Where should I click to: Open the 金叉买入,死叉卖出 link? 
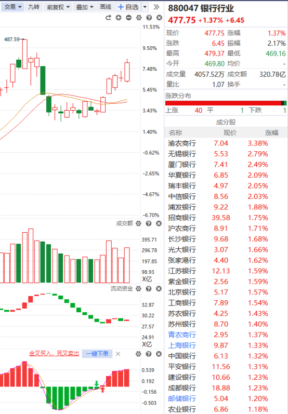(x=54, y=353)
